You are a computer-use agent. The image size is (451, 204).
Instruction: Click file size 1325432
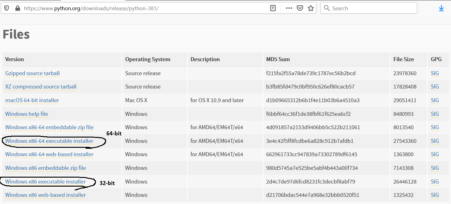403,195
